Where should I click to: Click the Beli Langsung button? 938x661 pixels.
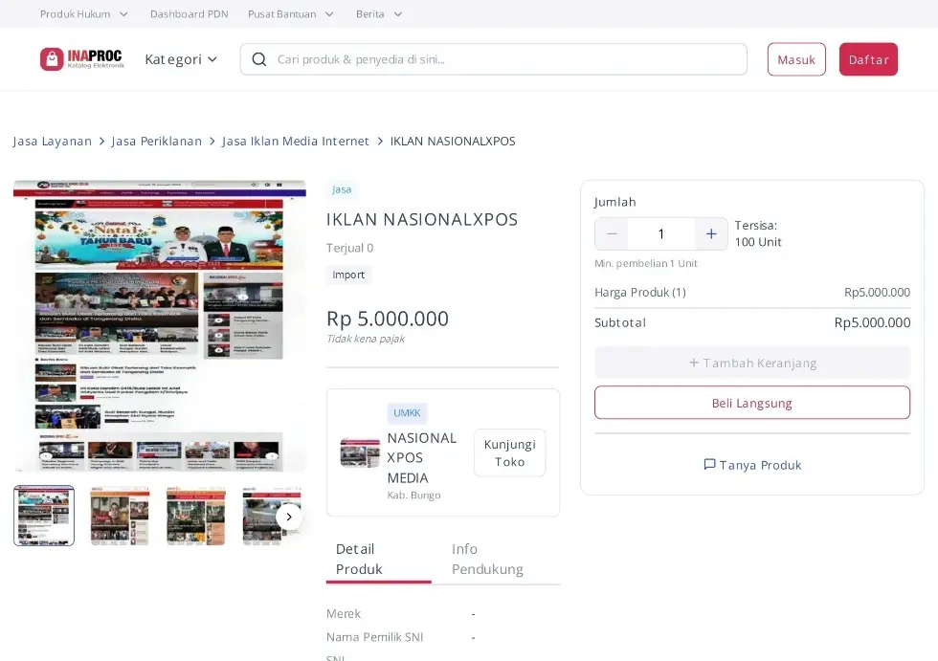752,403
